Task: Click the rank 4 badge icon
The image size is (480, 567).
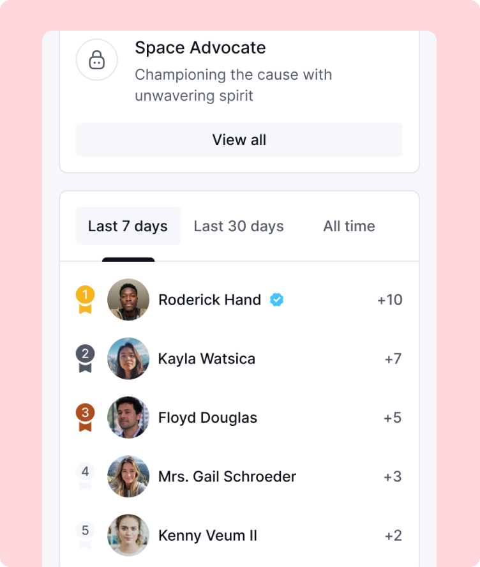Action: click(x=85, y=476)
